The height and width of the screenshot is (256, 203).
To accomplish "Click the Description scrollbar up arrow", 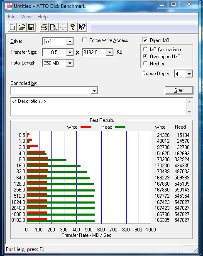I will click(189, 102).
